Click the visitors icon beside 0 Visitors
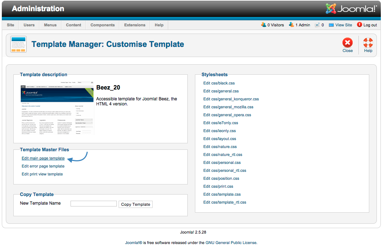This screenshot has width=383, height=248. click(263, 25)
